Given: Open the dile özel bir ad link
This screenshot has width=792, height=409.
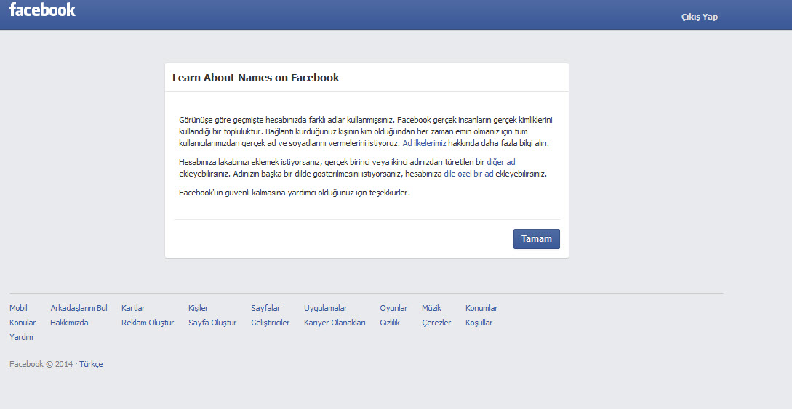Looking at the screenshot, I should tap(468, 174).
